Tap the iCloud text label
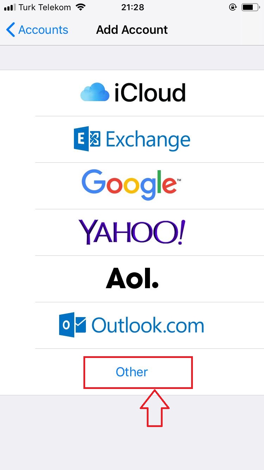This screenshot has width=264, height=470. tap(150, 93)
